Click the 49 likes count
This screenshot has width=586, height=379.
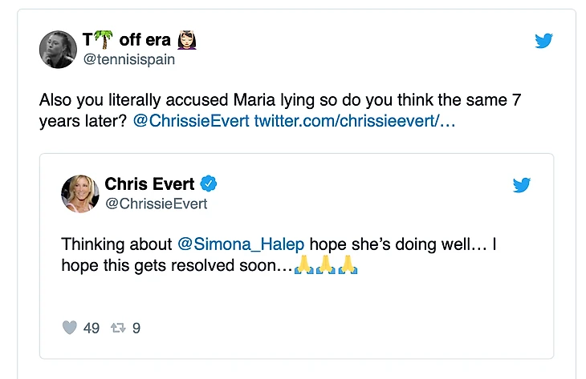pyautogui.click(x=92, y=328)
